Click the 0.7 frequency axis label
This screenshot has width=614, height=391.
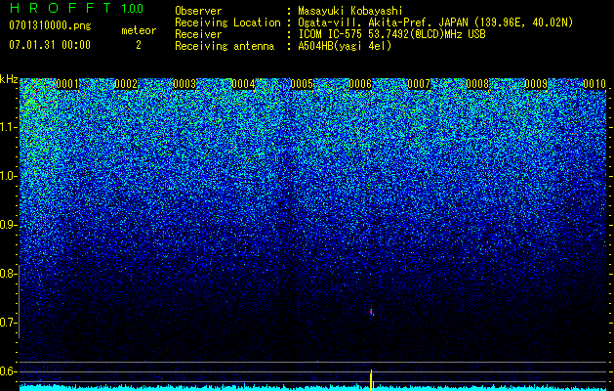(8, 323)
